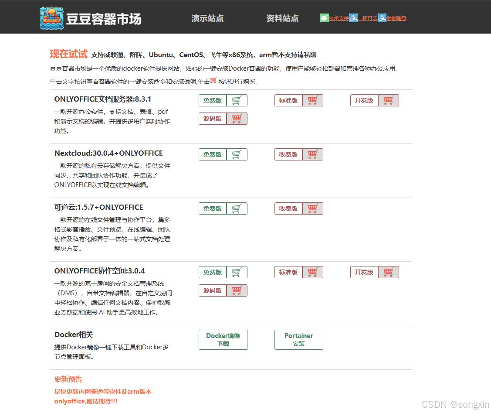Click the Alipay icon before 一杯可乐
The width and height of the screenshot is (491, 413).
[x=353, y=18]
